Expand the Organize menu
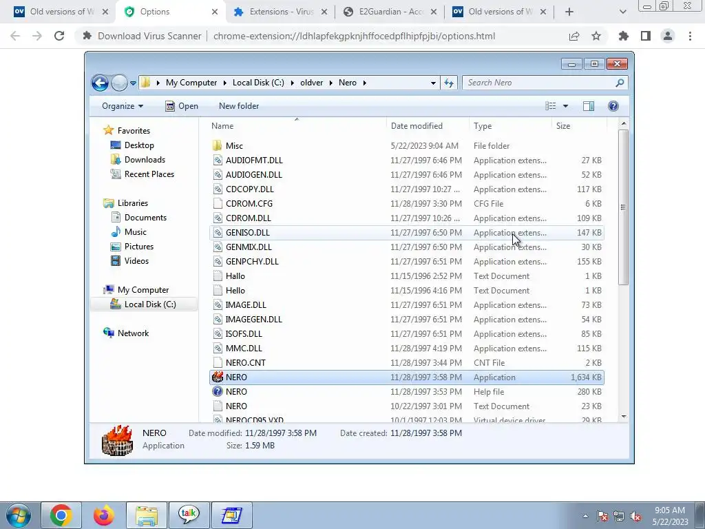This screenshot has height=529, width=705. (x=123, y=106)
